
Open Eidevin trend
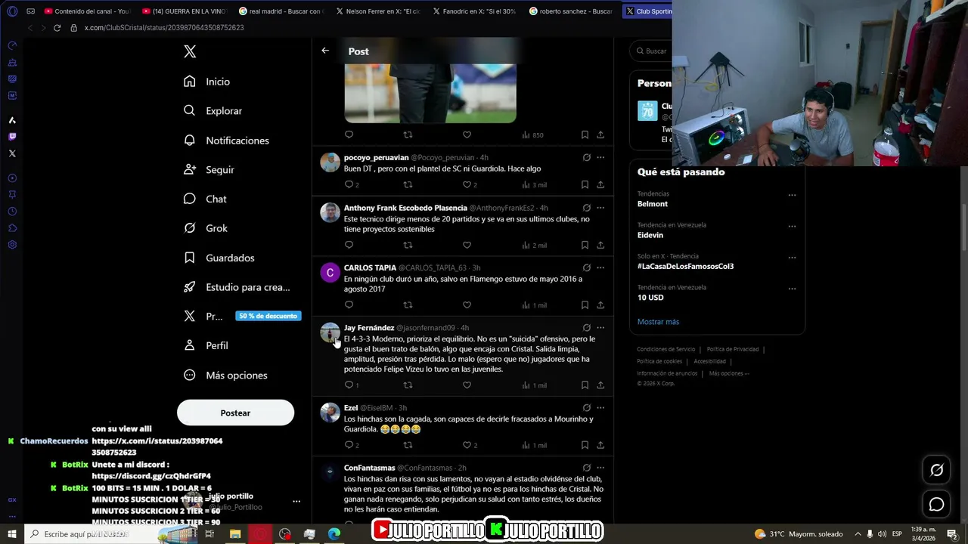650,235
